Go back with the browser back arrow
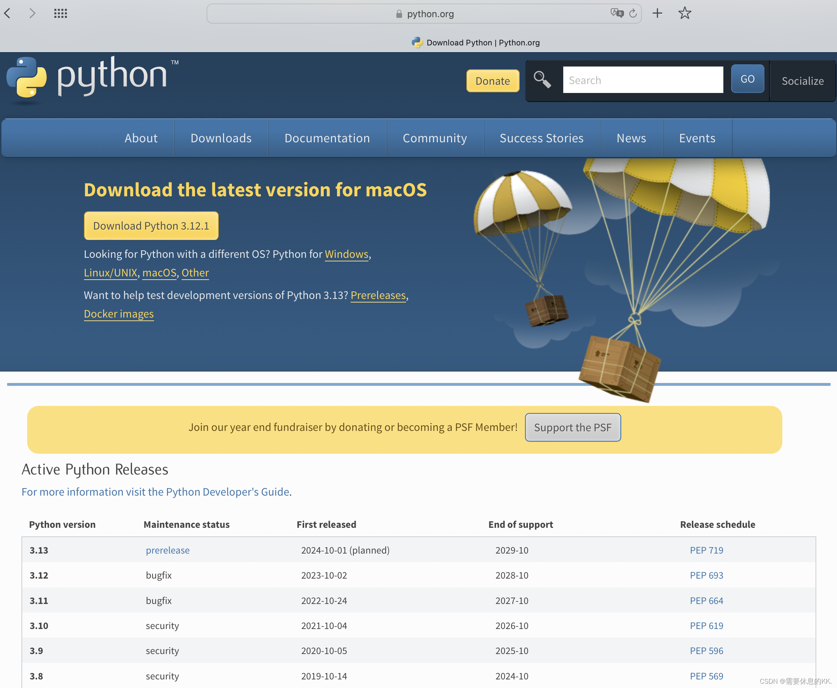The width and height of the screenshot is (837, 688). click(7, 14)
